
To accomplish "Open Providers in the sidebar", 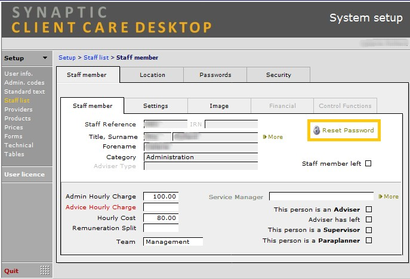I will (19, 109).
